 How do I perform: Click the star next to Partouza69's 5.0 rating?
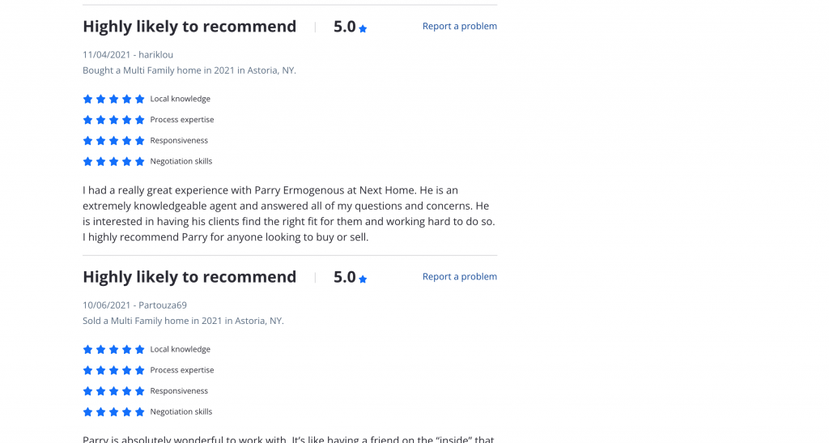pos(363,279)
